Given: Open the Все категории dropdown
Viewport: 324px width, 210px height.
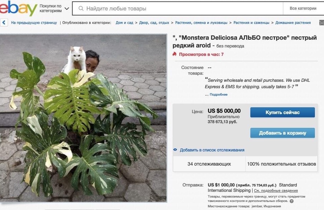Looking at the screenshot, I should pyautogui.click(x=303, y=8).
